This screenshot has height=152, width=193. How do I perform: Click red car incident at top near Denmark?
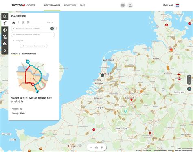167,25
